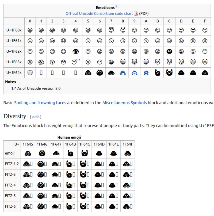Click the edit link beside the Diversity heading
214x216 pixels.
(36, 117)
